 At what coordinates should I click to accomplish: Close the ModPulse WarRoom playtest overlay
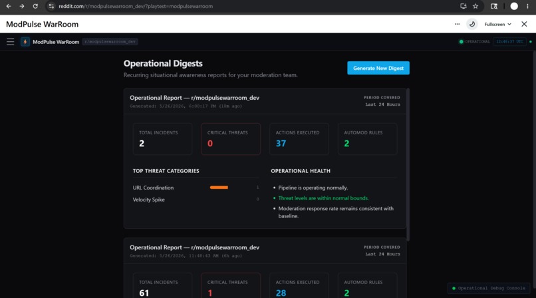pos(524,24)
